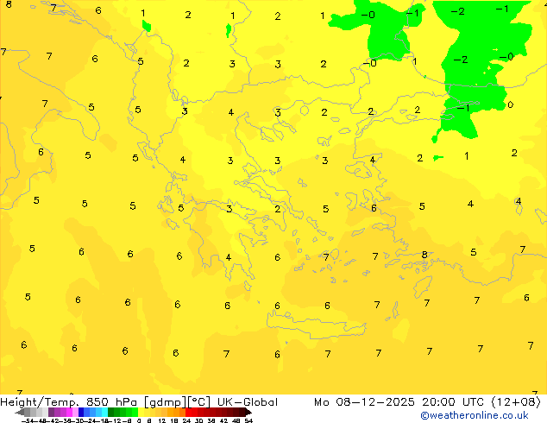Screen dimensions: 547x423
Task: Pick the dark green legend swatch
Action: (111, 412)
